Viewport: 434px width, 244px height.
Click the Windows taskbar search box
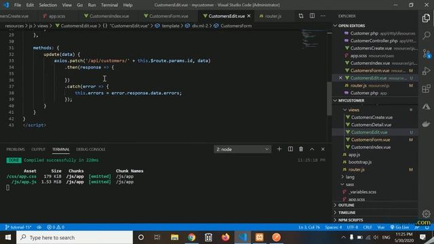click(75, 237)
